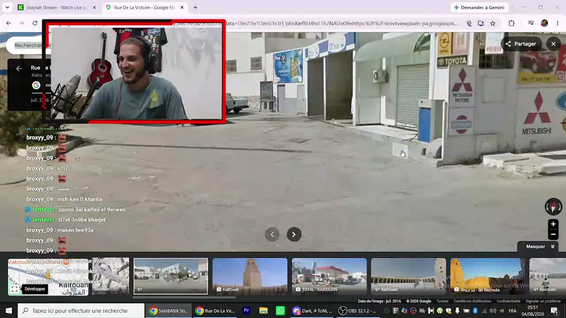Open OBS 32.1.2 from taskbar
This screenshot has height=318, width=566.
tap(358, 310)
